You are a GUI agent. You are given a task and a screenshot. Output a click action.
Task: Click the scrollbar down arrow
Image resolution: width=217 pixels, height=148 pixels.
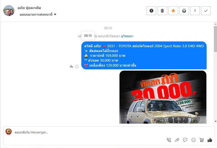point(215,121)
